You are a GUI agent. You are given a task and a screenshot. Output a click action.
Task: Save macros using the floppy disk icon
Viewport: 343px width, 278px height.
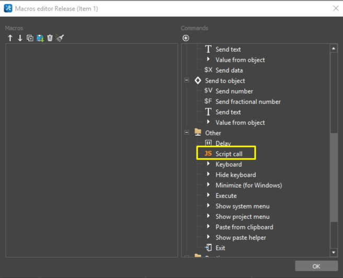click(40, 38)
